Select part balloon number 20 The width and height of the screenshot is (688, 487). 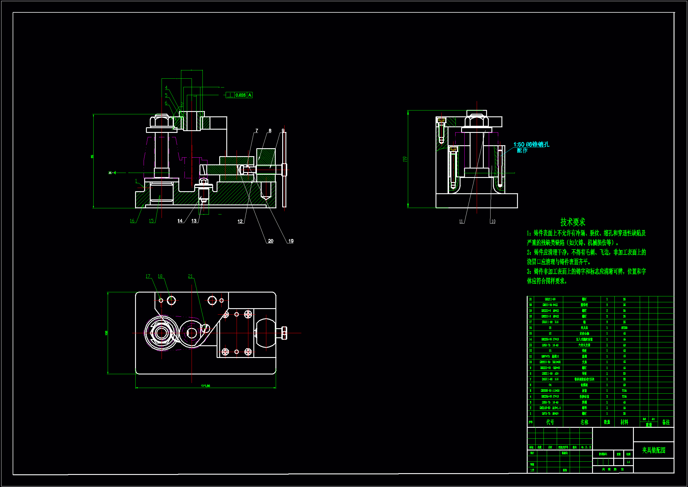point(271,241)
